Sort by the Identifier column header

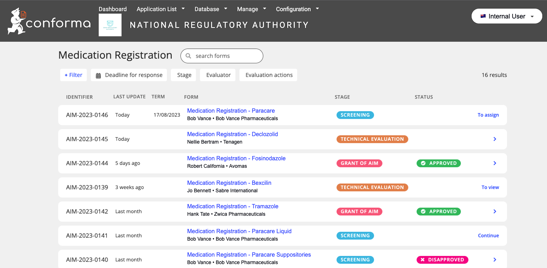tap(79, 97)
